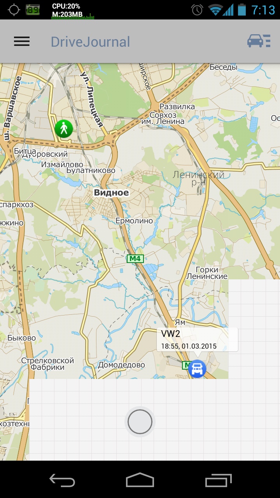Tap the round center location button
This screenshot has width=280, height=498.
[140, 421]
